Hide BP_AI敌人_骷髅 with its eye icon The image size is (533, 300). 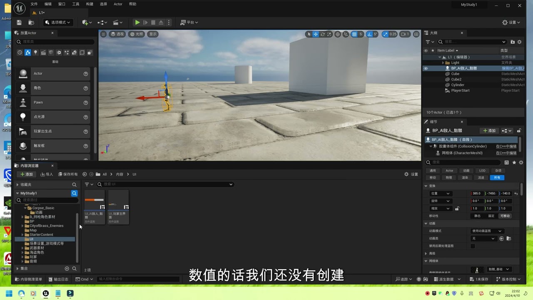426,68
